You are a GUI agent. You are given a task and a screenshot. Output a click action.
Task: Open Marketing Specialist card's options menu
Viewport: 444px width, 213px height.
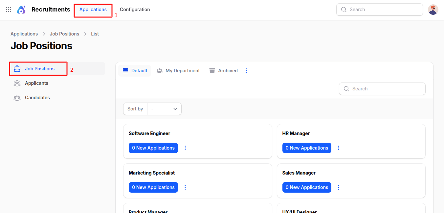click(x=185, y=187)
